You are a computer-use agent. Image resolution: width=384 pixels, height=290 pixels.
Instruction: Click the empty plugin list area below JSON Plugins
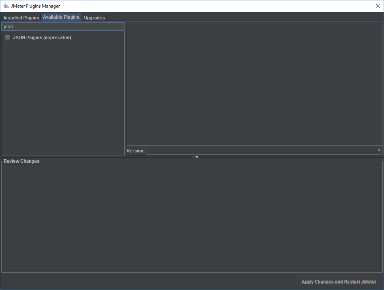pyautogui.click(x=63, y=95)
